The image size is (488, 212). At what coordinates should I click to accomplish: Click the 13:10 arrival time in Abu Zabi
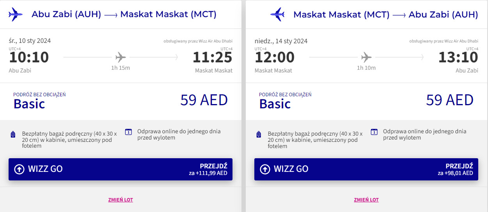458,57
